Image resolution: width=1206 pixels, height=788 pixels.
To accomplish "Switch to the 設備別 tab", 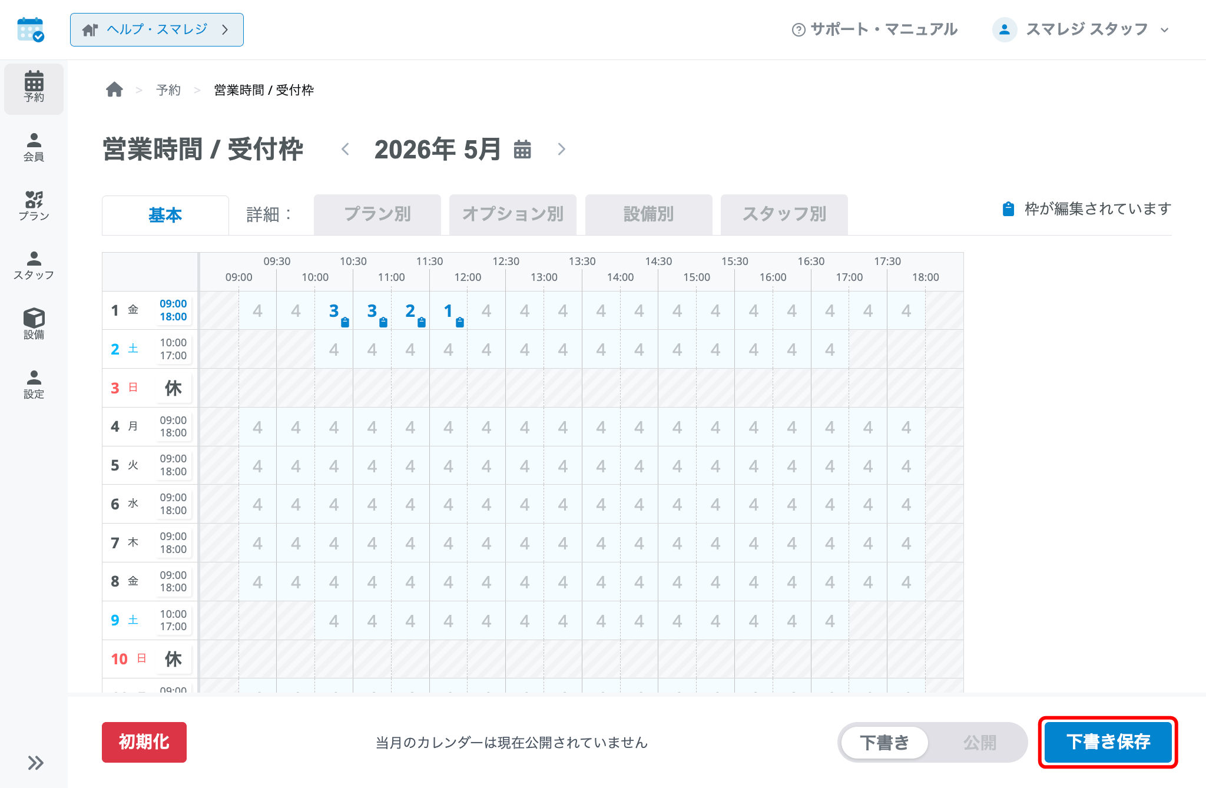I will tap(649, 214).
